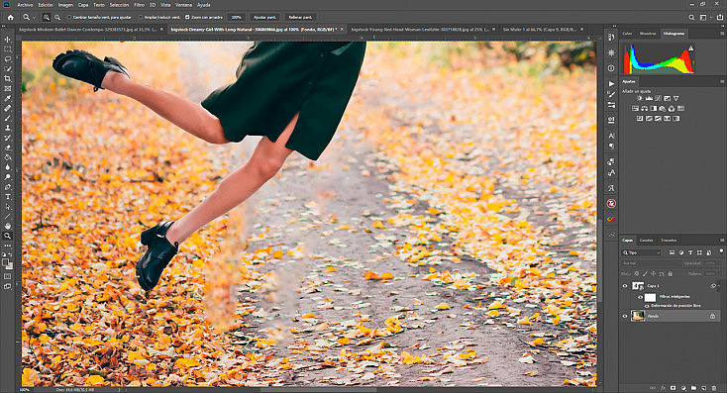Switch to the Young Red Head Woman document tab
This screenshot has height=393, width=727.
point(421,29)
